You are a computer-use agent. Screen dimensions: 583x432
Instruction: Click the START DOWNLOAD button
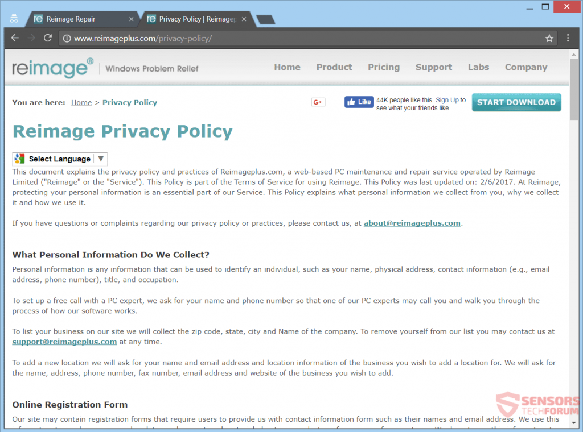[x=516, y=102]
